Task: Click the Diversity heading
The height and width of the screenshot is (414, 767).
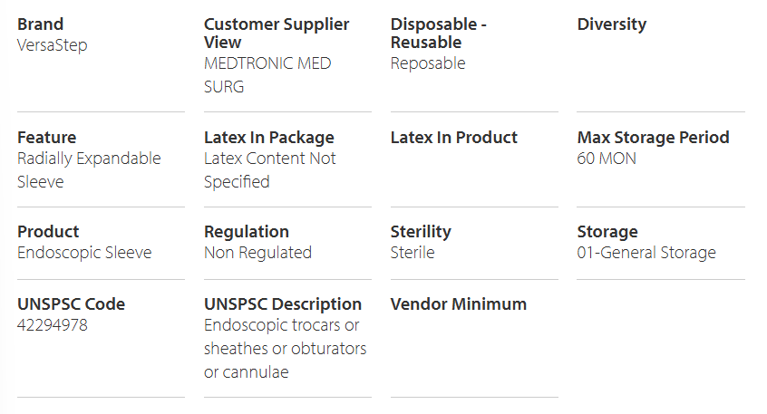Action: coord(611,24)
